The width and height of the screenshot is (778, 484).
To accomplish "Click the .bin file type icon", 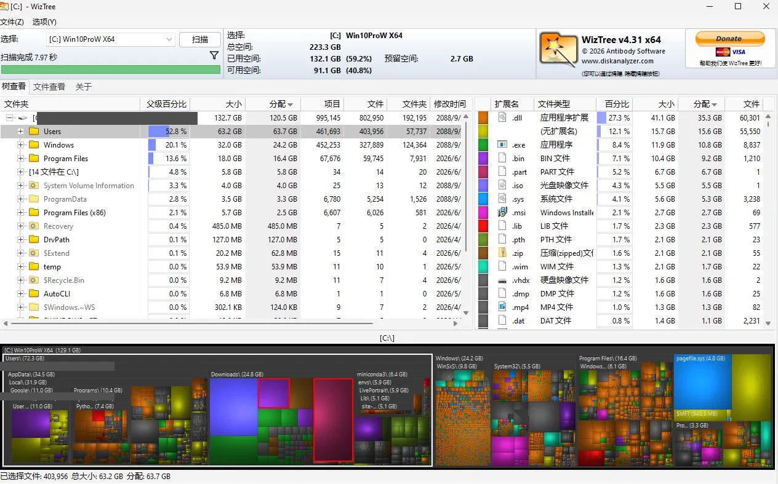I will coord(502,158).
